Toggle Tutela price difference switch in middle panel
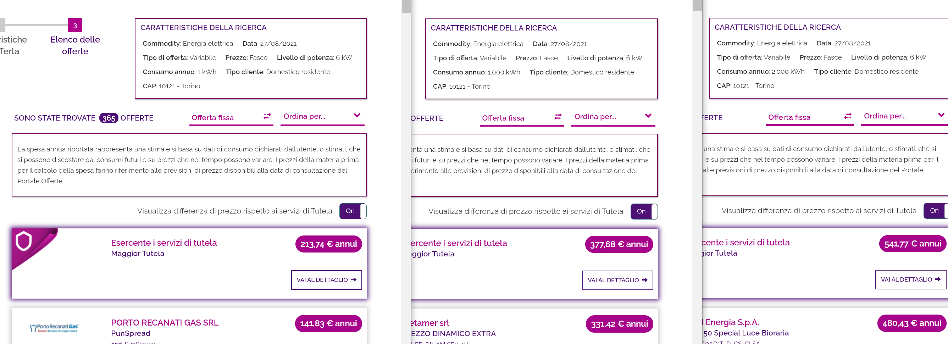Viewport: 948px width, 344px height. coord(644,212)
